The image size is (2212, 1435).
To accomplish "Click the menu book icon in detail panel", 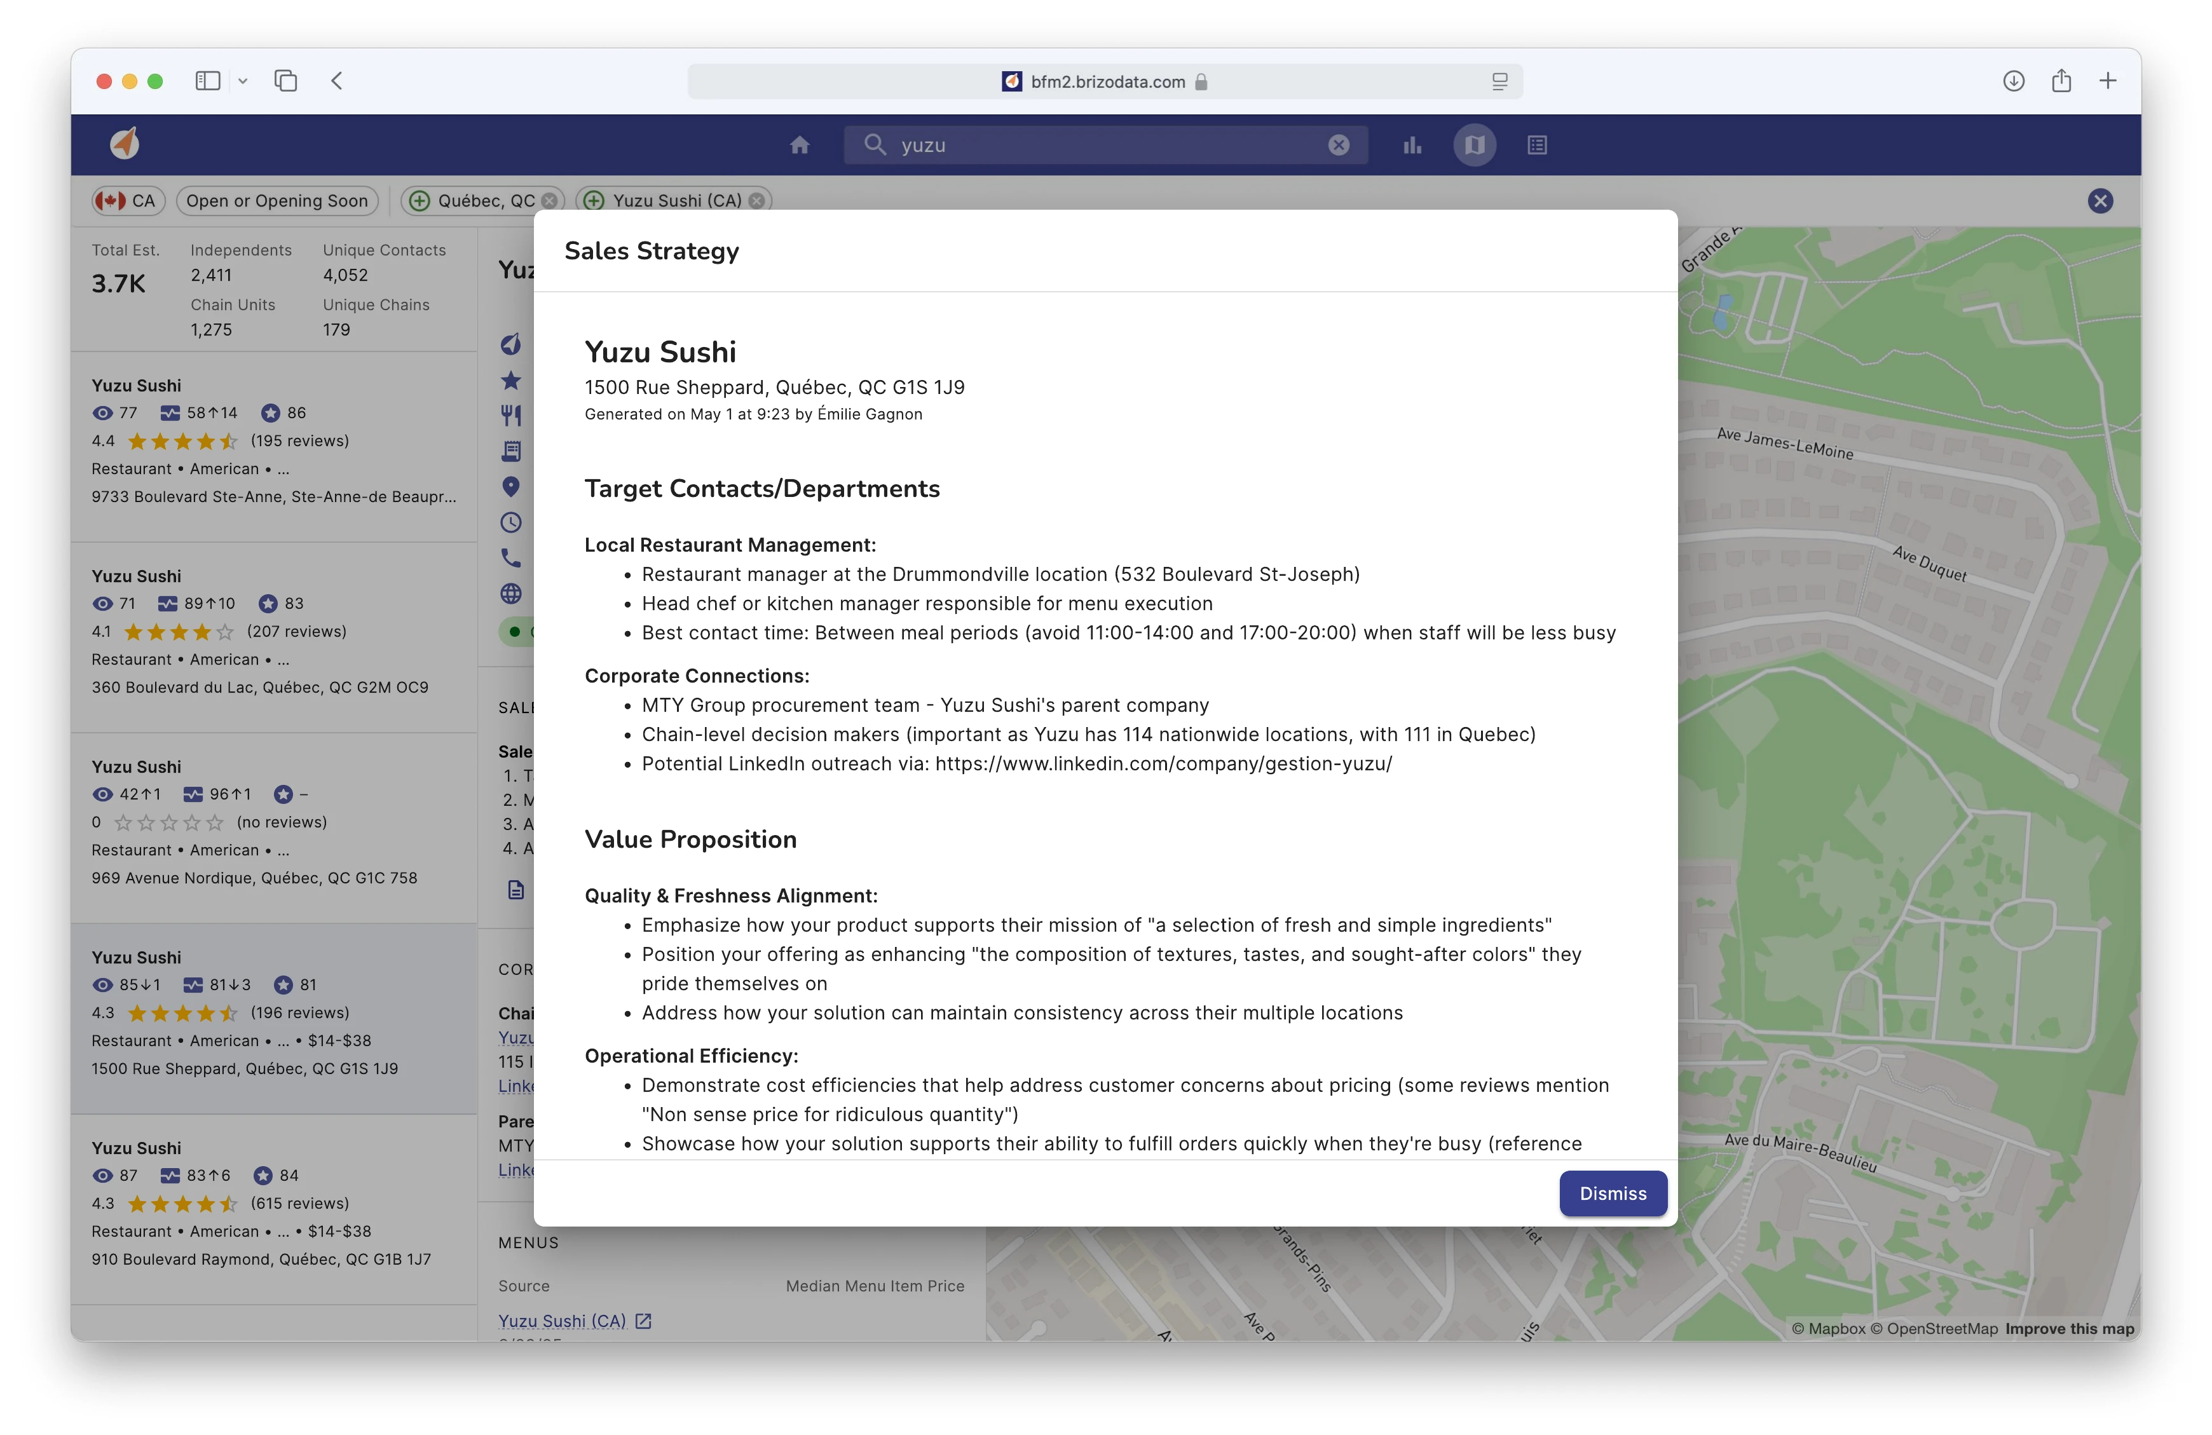I will [x=510, y=451].
